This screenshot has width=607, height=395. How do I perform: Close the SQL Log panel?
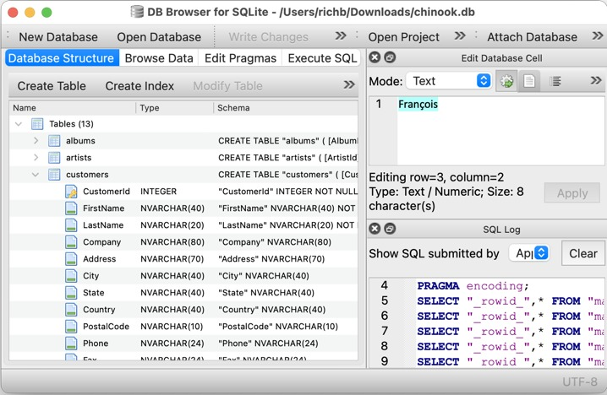pos(375,229)
